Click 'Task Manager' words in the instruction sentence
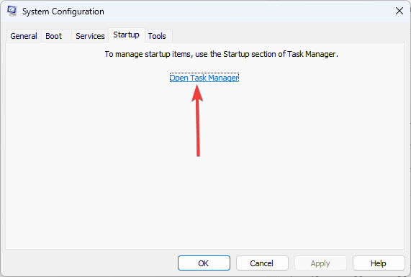This screenshot has height=277, width=411. pos(312,54)
